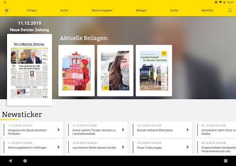Expand arrow for Schule verbannt Elterntaxis

[x=188, y=130]
